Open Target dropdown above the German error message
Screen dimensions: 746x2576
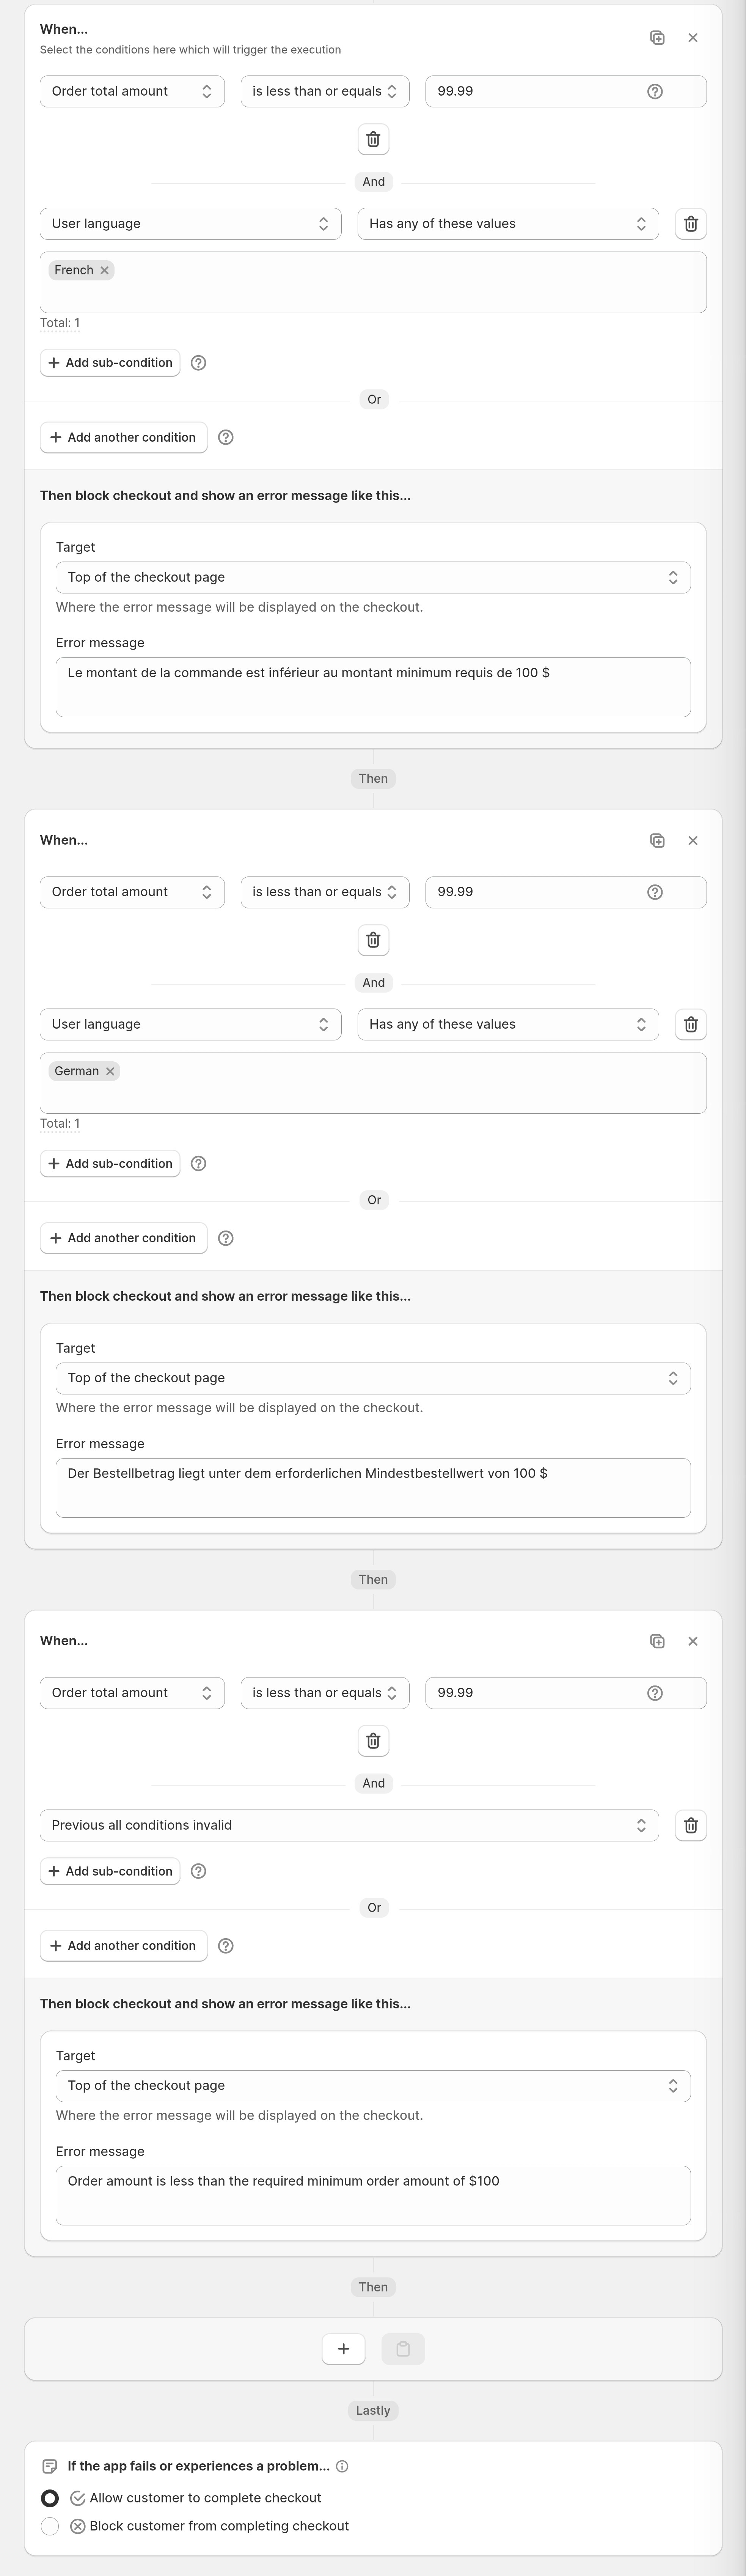point(373,1378)
